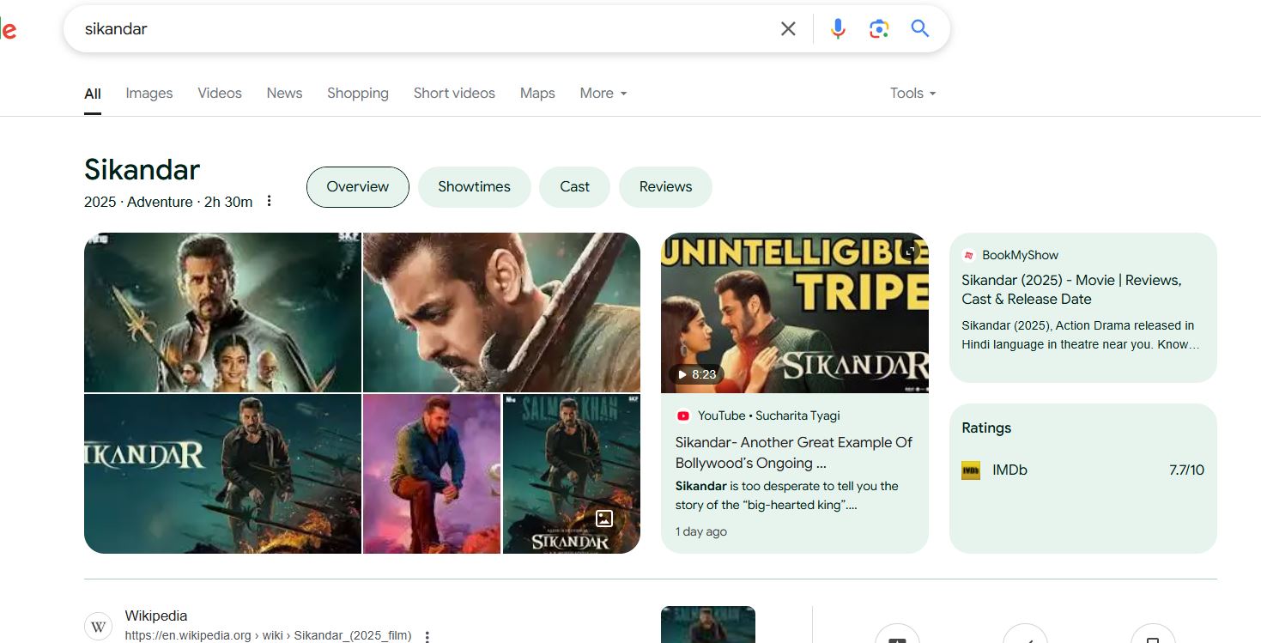Open the BookMyShow Sikandar (2025) result
This screenshot has width=1261, height=643.
tap(1071, 289)
